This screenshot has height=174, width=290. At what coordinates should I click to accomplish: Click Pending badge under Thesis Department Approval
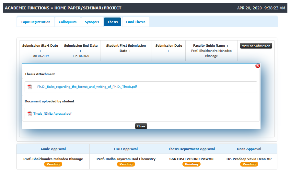coord(191,164)
